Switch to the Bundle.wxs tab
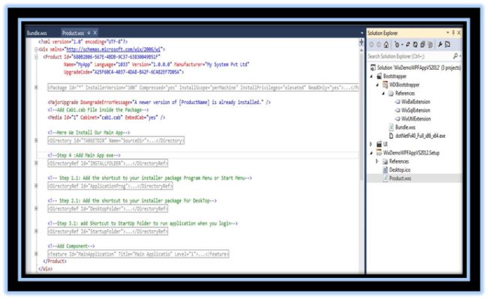This screenshot has height=299, width=488. (37, 33)
